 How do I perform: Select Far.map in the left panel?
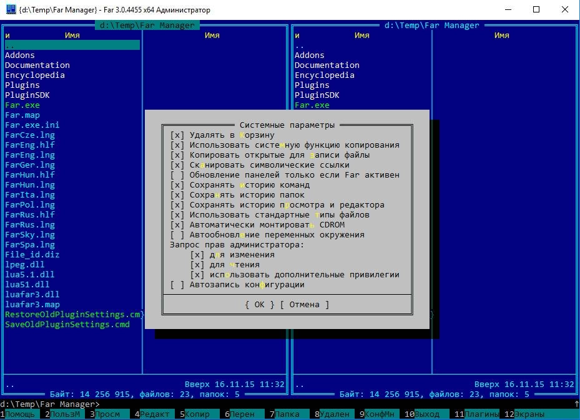(22, 115)
